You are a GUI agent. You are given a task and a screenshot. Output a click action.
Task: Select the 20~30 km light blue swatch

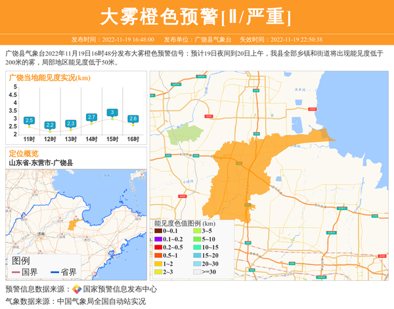[x=196, y=263]
